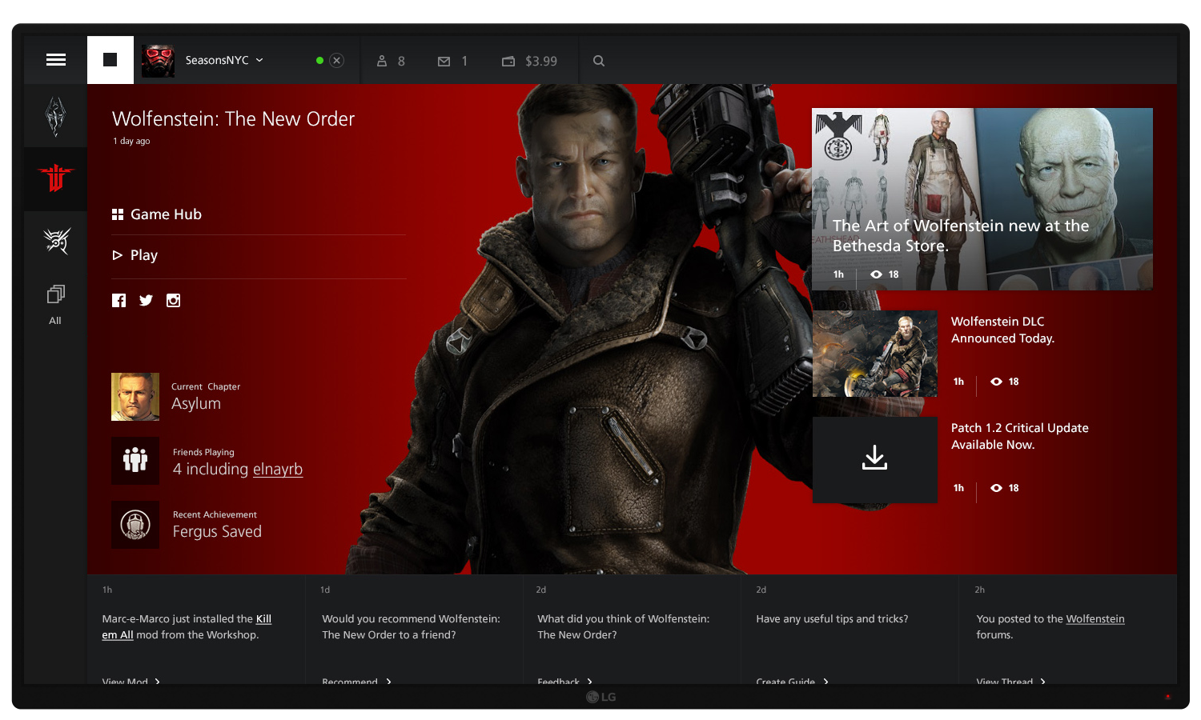Open Wolfenstein DLC thumbnail image
This screenshot has height=720, width=1201.
click(x=875, y=354)
